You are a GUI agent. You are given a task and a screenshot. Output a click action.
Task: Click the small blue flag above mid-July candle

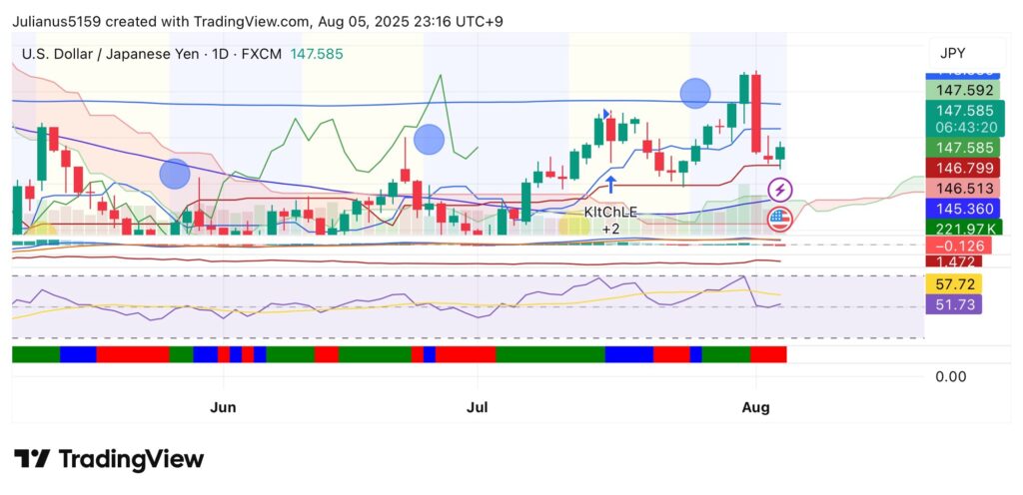606,114
